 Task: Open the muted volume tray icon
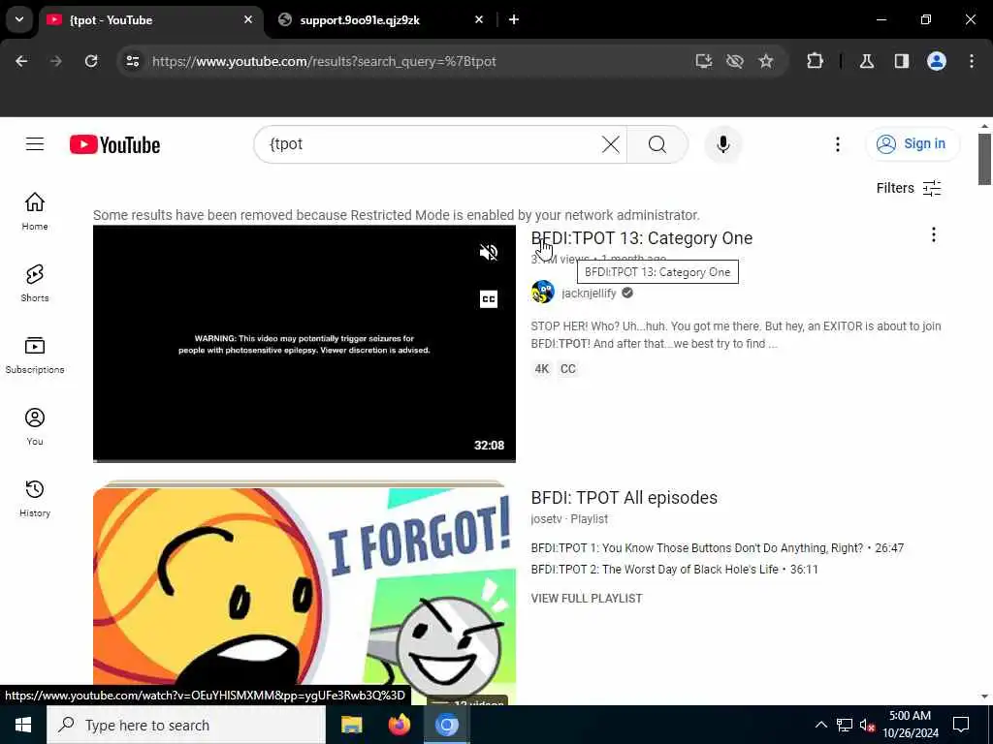[x=867, y=725]
